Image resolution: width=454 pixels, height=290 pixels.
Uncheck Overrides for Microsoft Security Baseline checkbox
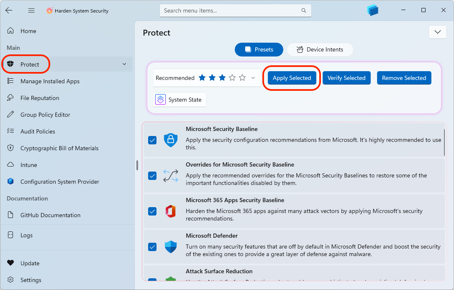(x=152, y=176)
